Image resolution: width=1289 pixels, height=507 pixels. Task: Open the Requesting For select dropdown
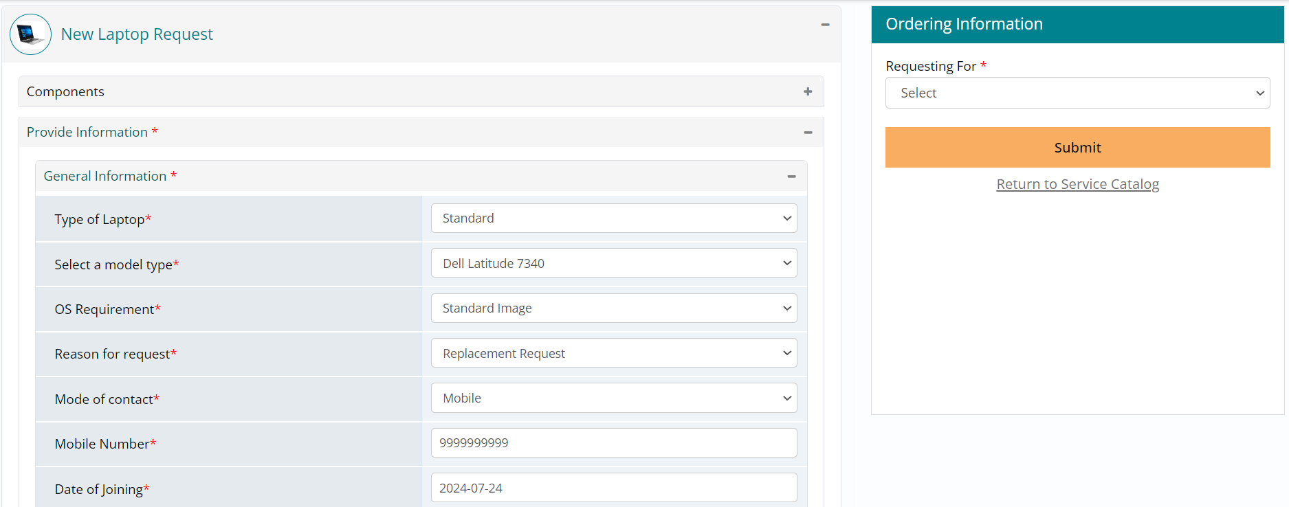click(1077, 93)
